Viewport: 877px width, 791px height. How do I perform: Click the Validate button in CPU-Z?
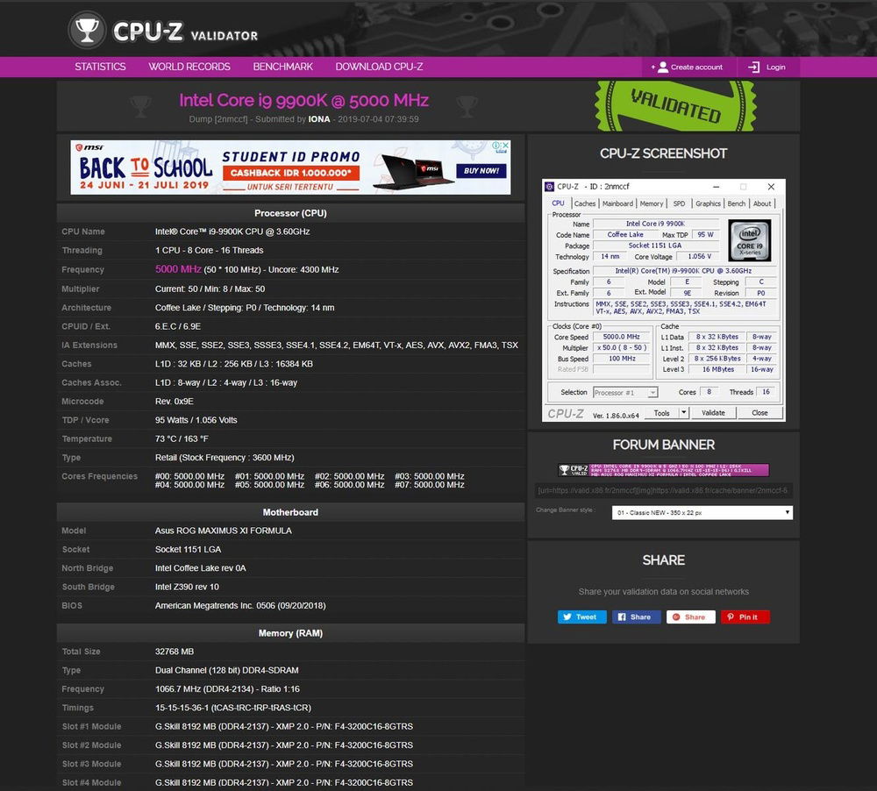(715, 412)
